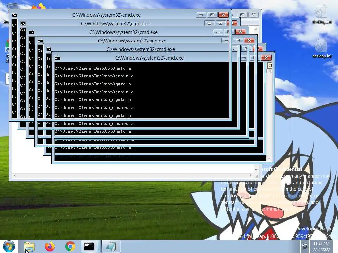Click scroll thumb in rearmost cmd window

tap(269, 71)
